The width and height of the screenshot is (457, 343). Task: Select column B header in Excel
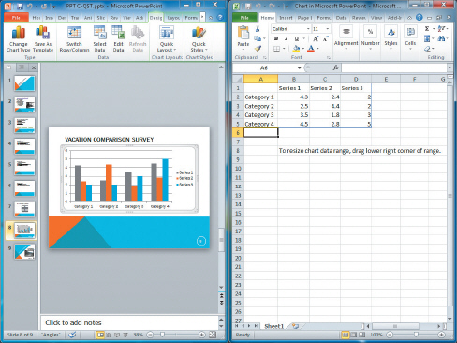pos(293,79)
